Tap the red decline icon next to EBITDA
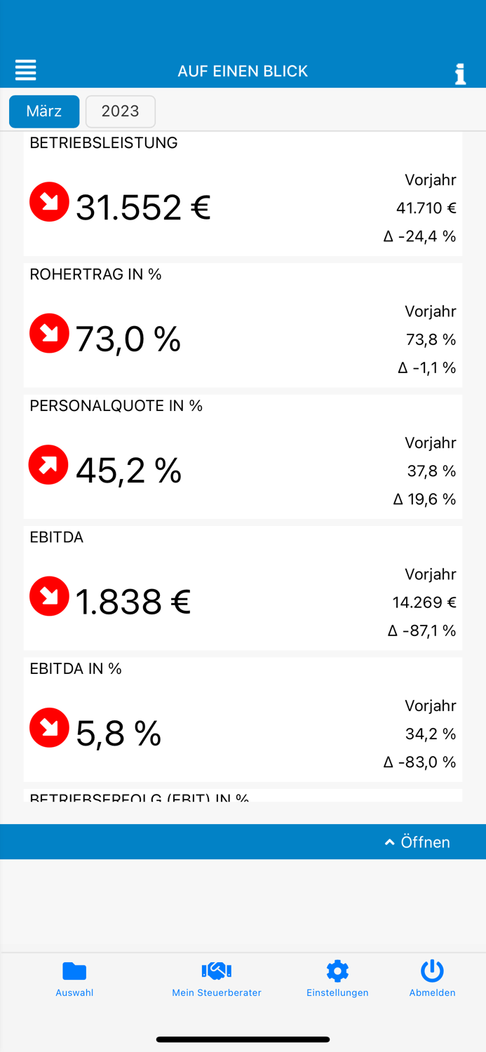The height and width of the screenshot is (1052, 486). pyautogui.click(x=48, y=596)
